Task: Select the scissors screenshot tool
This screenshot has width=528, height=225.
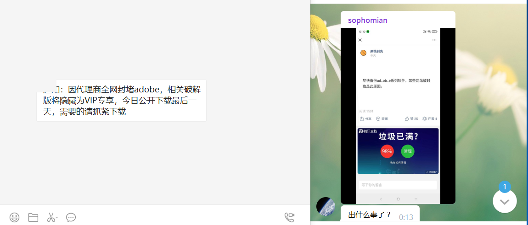Action: 51,217
